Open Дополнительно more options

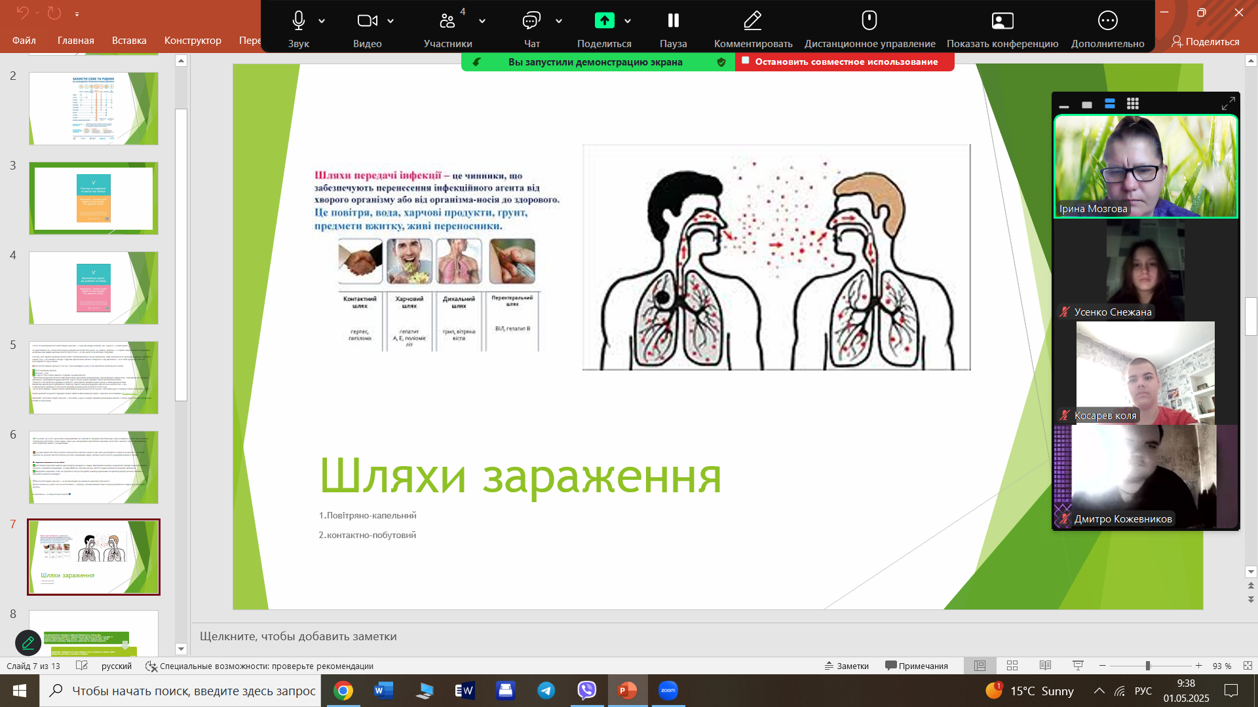(1107, 27)
